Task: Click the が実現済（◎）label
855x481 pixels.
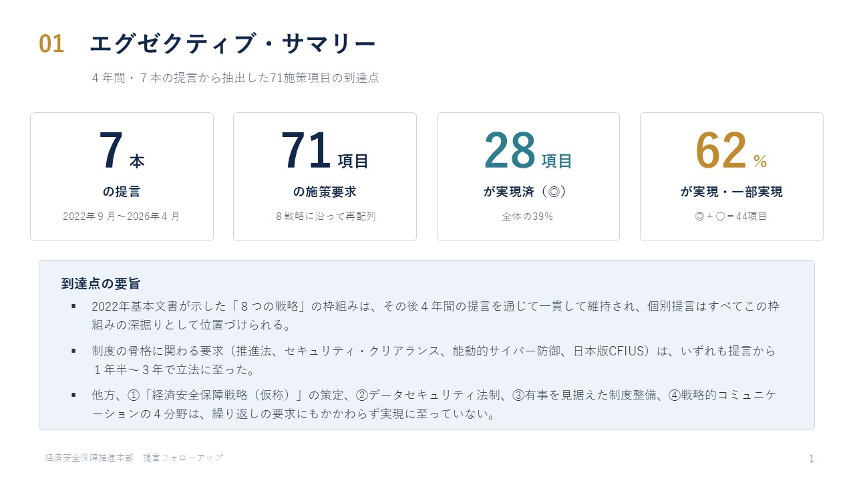Action: coord(528,192)
